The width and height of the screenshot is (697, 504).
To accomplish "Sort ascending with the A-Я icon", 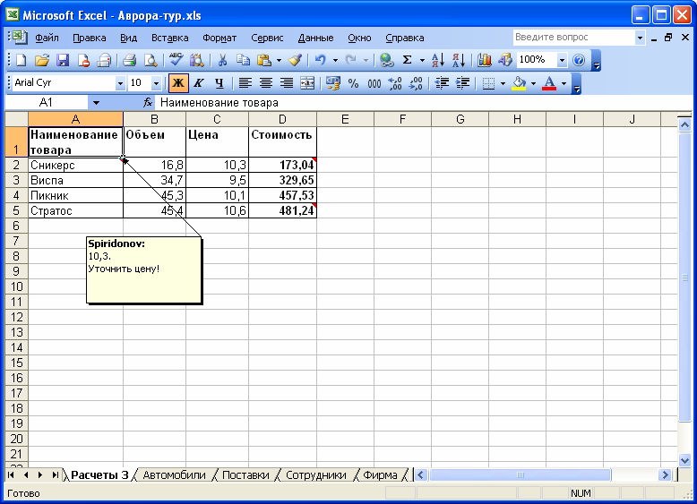I will click(x=438, y=60).
